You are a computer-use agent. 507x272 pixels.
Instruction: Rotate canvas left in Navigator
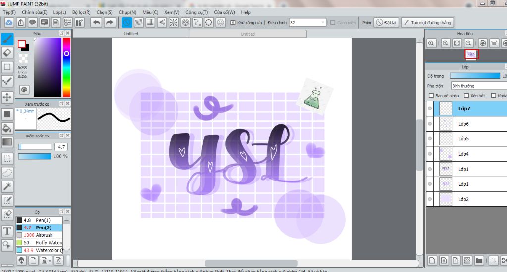click(x=482, y=44)
